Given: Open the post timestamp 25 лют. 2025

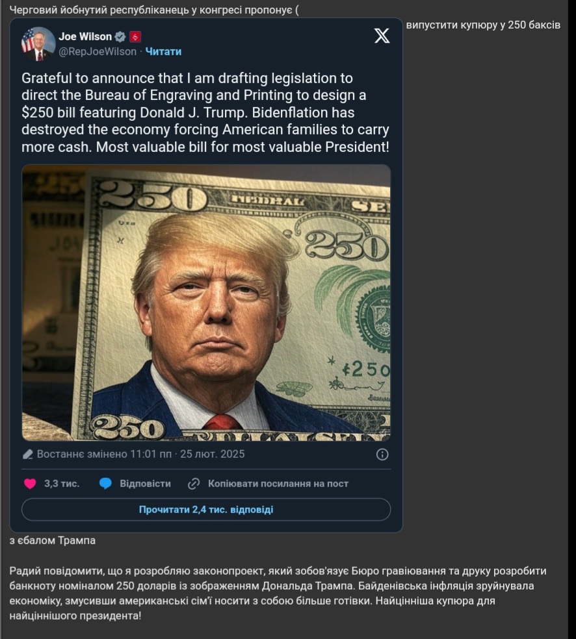Looking at the screenshot, I should click(212, 454).
